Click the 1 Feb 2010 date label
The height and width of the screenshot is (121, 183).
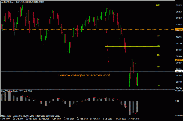pyautogui.click(x=69, y=119)
